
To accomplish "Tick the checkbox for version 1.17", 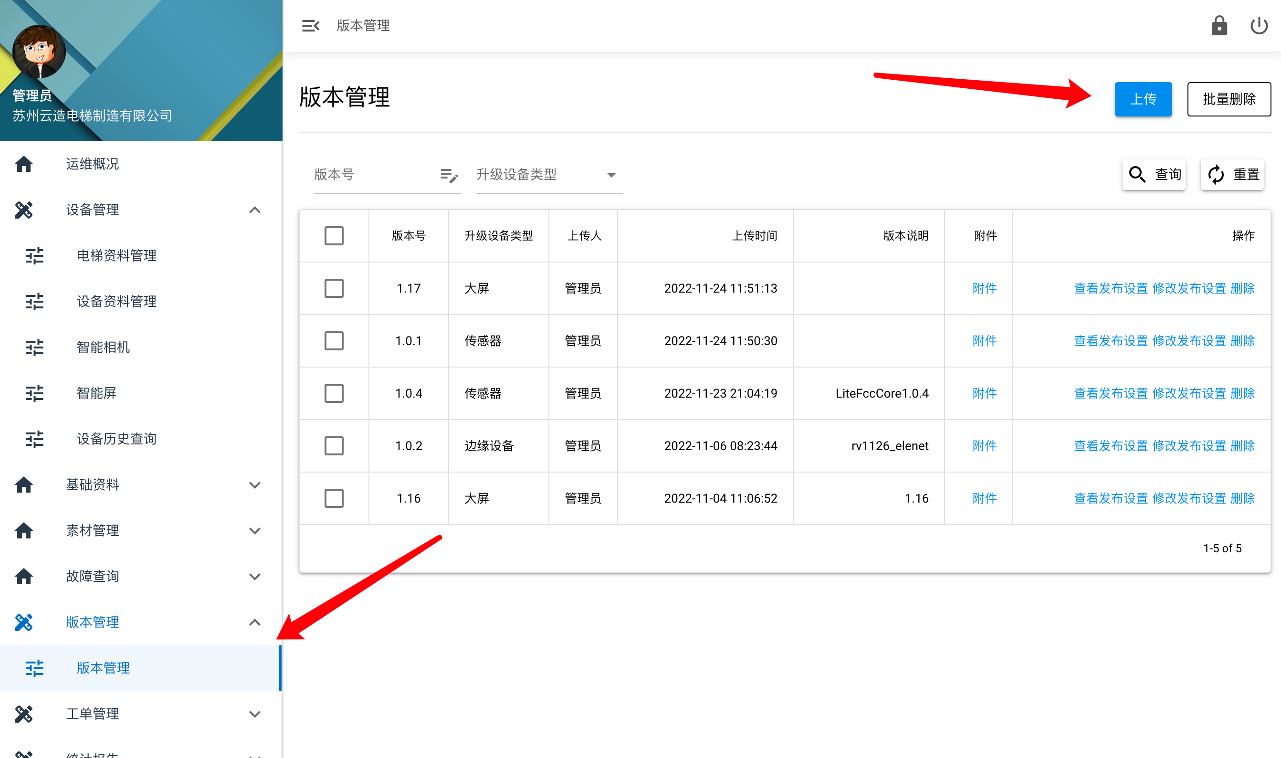I will (334, 288).
